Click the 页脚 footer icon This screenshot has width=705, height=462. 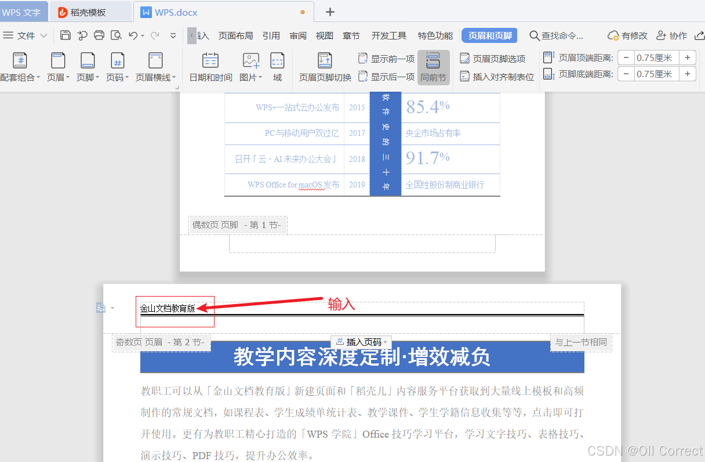88,60
